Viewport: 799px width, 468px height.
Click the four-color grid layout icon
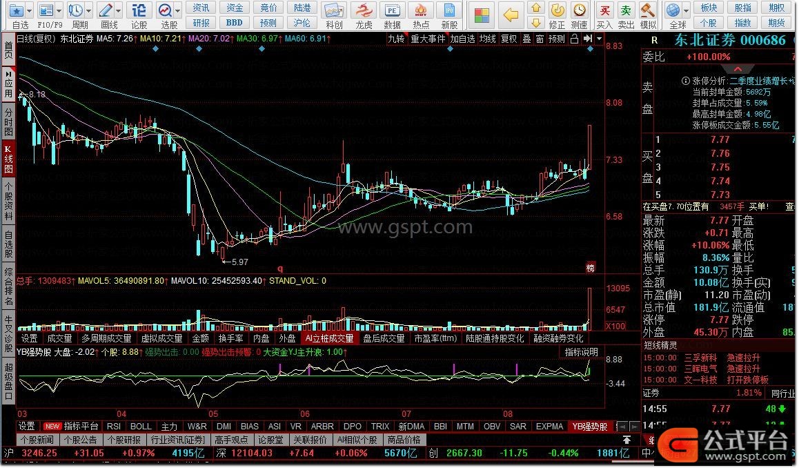(x=482, y=15)
